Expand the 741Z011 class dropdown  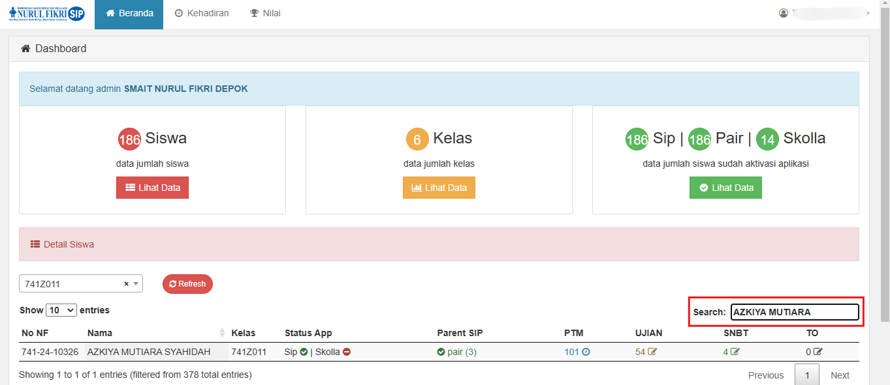click(x=136, y=284)
